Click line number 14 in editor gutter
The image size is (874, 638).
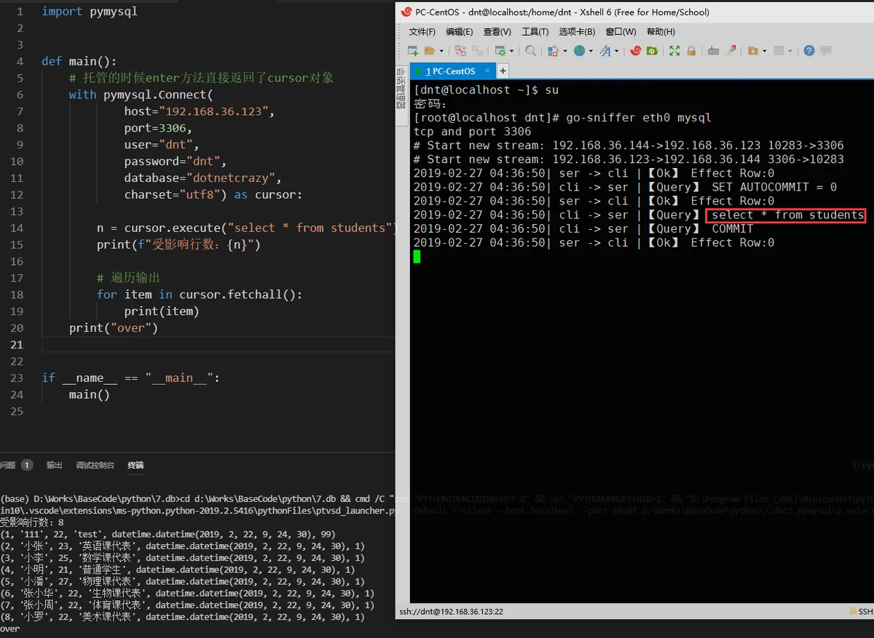pyautogui.click(x=16, y=228)
